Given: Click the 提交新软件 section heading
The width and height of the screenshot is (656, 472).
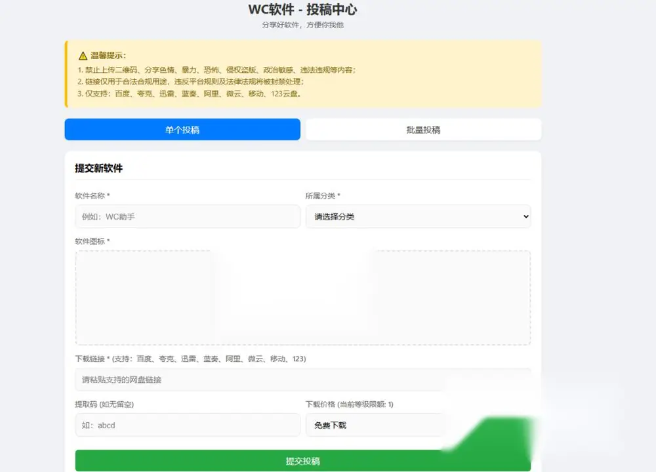Looking at the screenshot, I should (99, 168).
